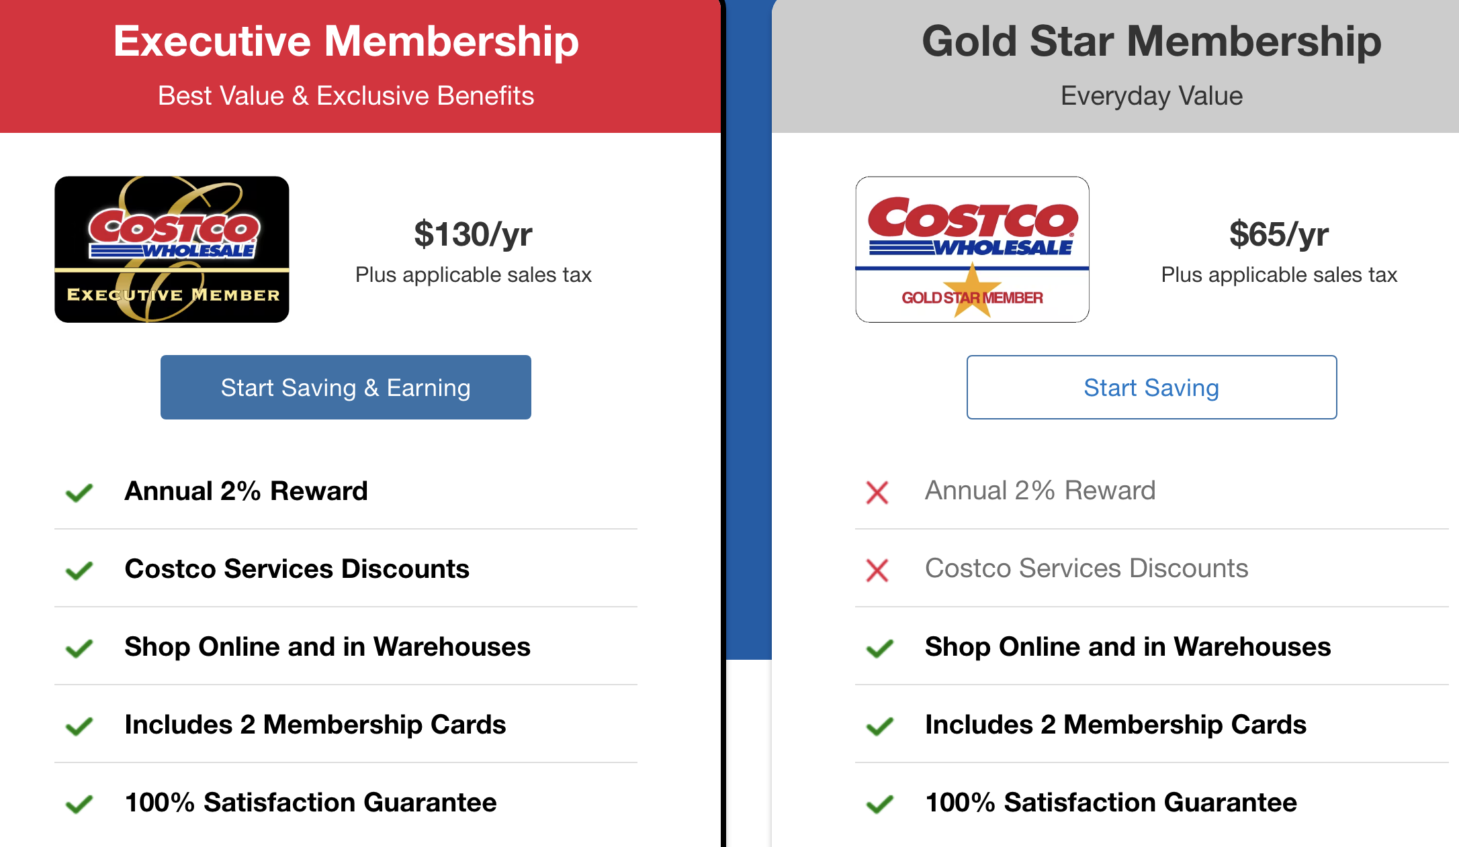Click checkmark next to Executive Shop Online and in Warehouses
Screen dimensions: 1459x847
pos(79,648)
